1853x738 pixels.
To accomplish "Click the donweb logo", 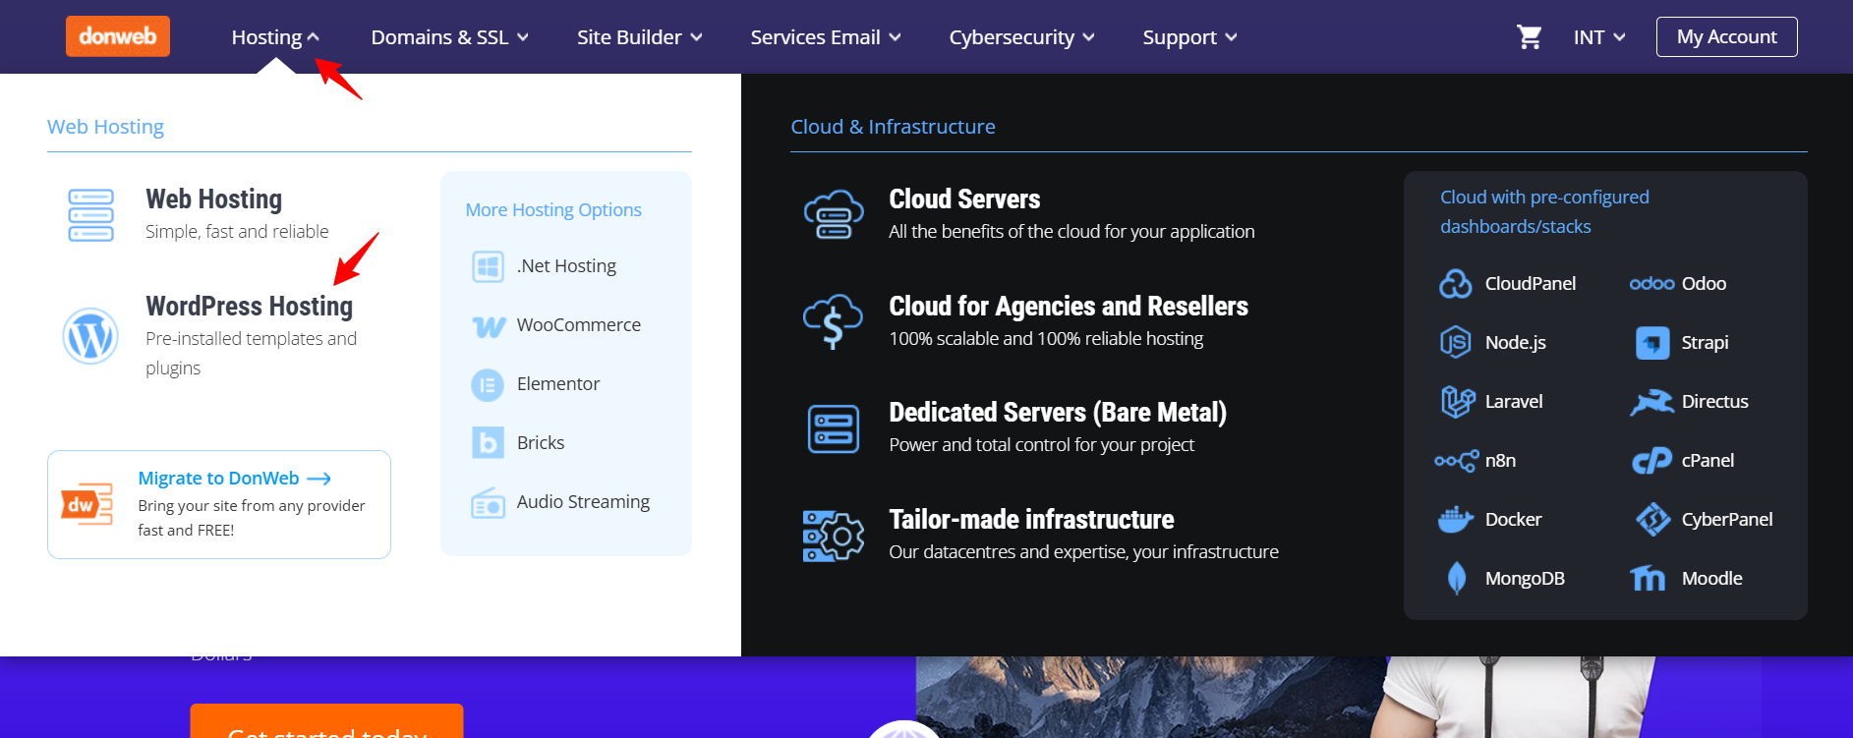I will (x=118, y=36).
